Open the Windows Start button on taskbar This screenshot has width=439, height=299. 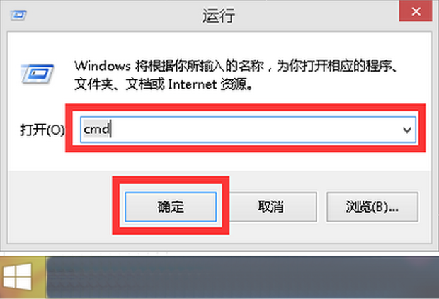tap(18, 277)
